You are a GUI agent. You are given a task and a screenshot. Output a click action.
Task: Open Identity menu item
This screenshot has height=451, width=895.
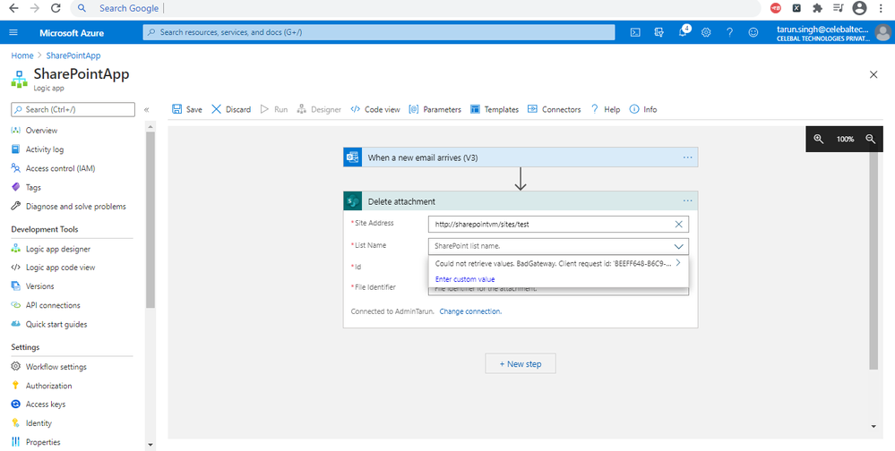39,423
